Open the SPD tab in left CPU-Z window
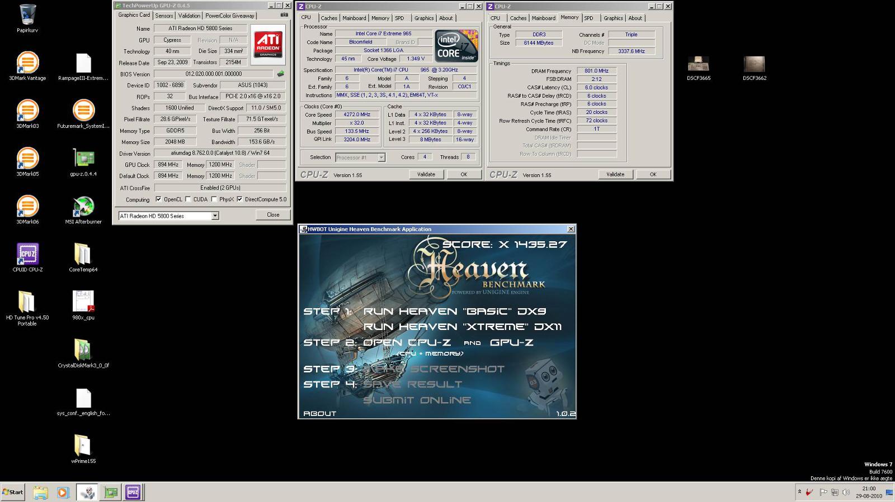Image resolution: width=895 pixels, height=502 pixels. pyautogui.click(x=399, y=18)
